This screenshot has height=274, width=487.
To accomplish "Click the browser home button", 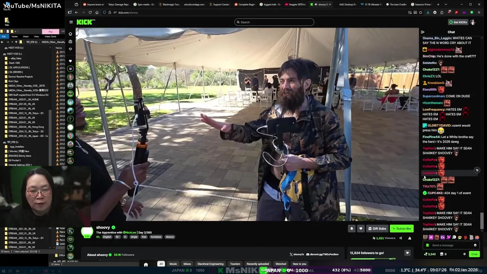I will [97, 13].
